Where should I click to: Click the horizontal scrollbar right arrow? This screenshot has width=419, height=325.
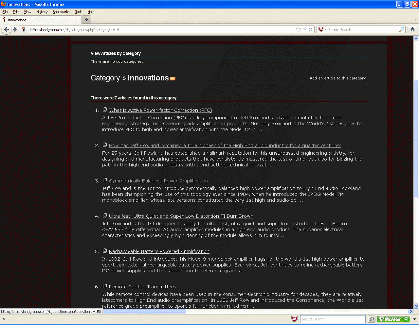[x=411, y=312]
